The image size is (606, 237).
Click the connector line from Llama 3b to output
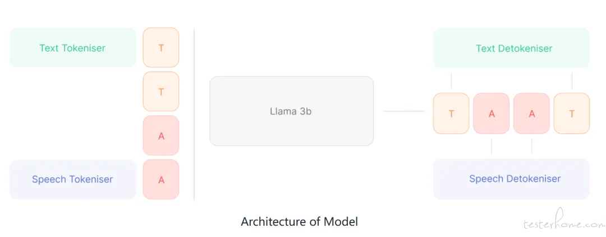403,111
